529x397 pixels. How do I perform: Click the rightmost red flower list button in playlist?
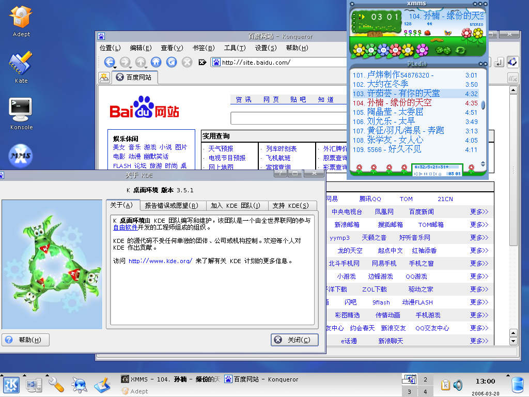[x=471, y=168]
